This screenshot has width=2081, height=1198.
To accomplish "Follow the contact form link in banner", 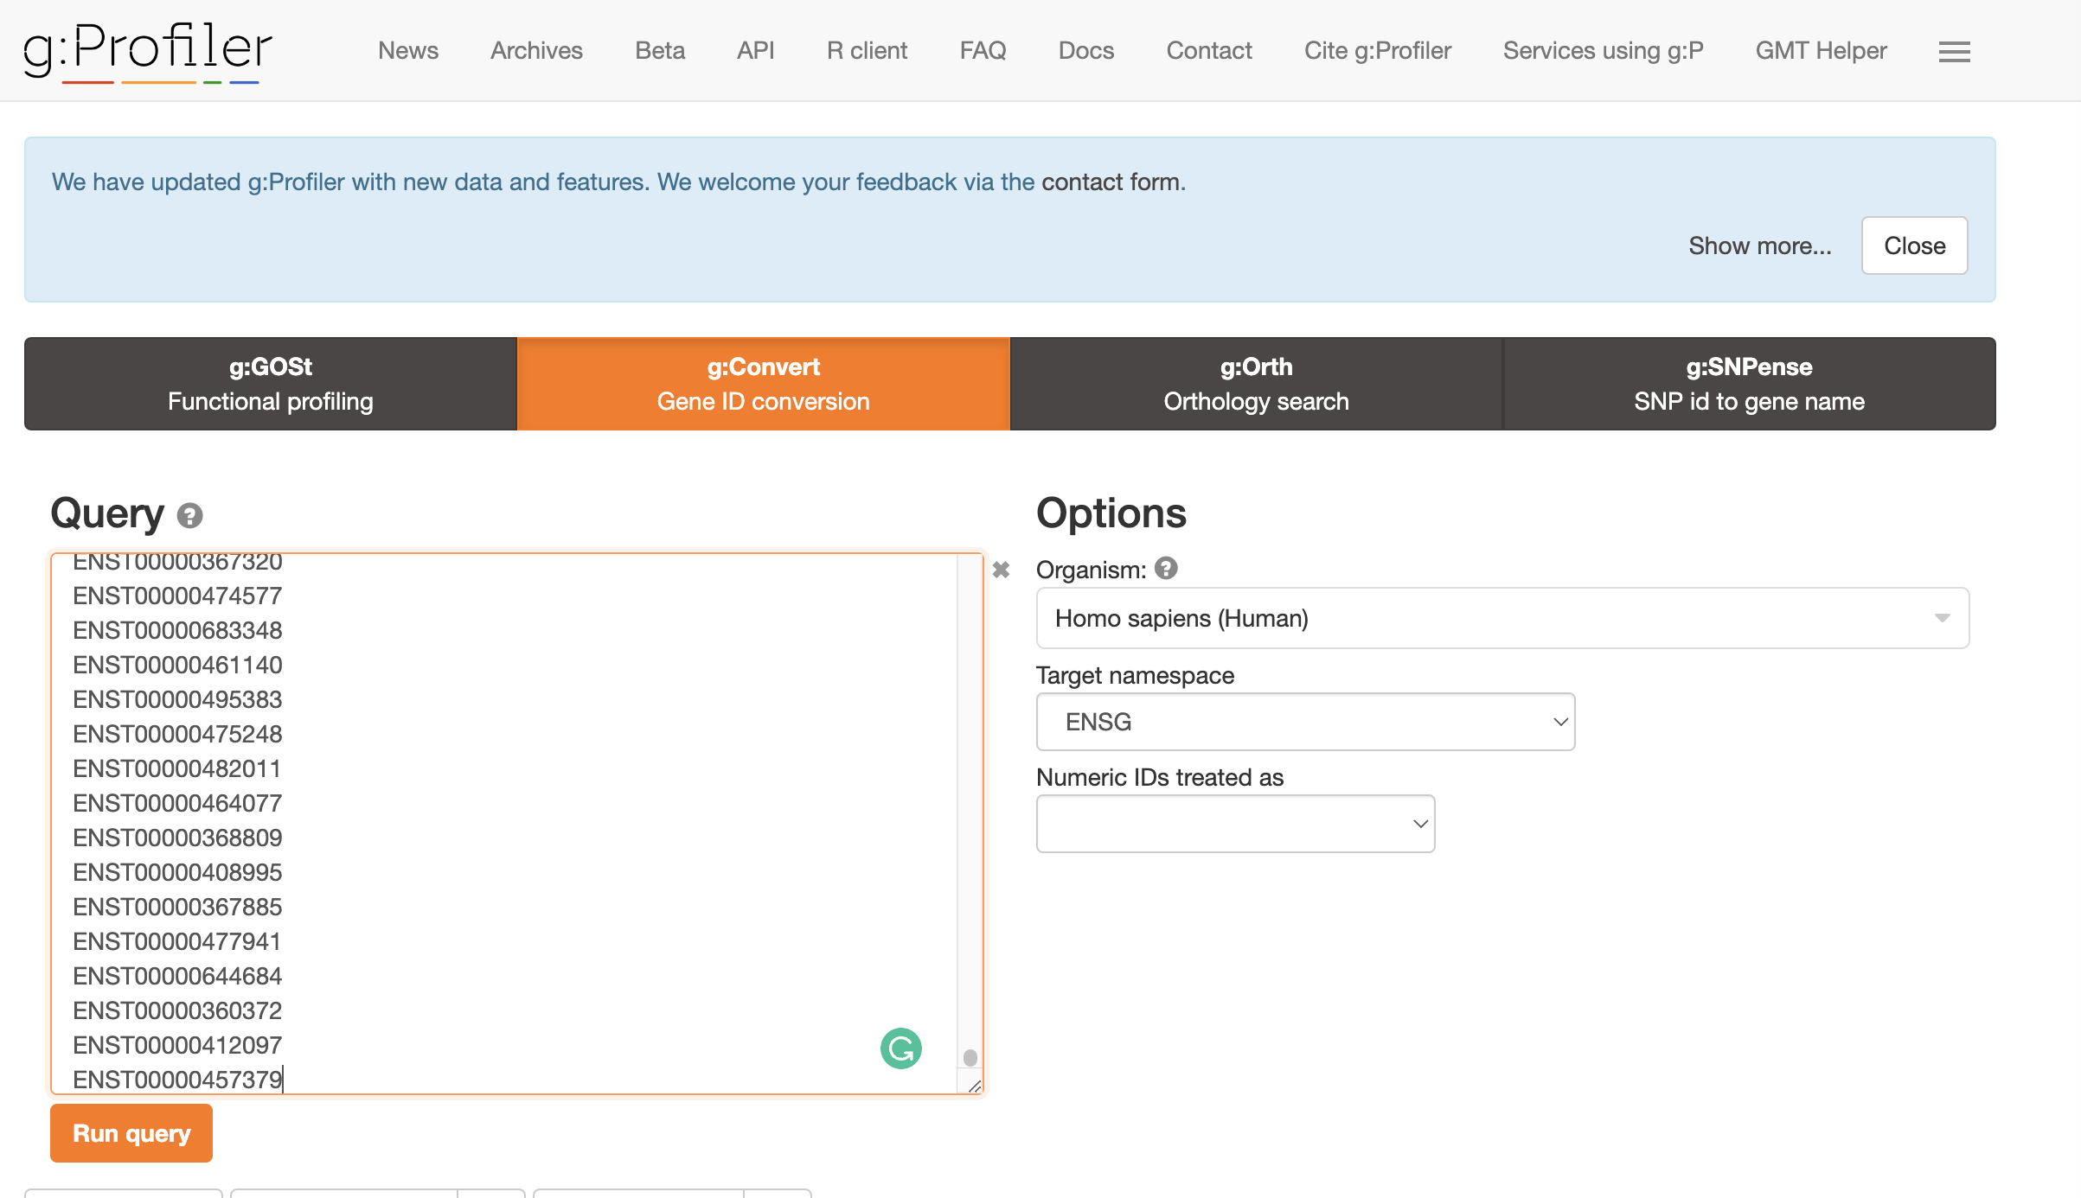I will (x=1111, y=182).
